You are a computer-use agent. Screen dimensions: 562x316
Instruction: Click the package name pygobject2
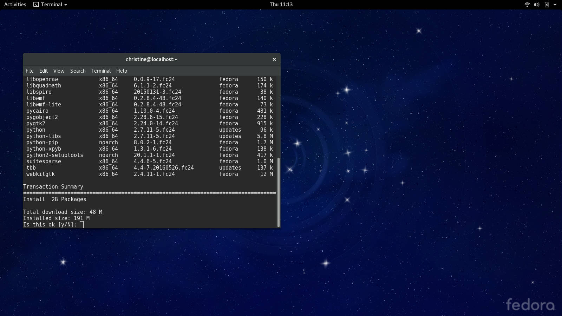pos(42,117)
